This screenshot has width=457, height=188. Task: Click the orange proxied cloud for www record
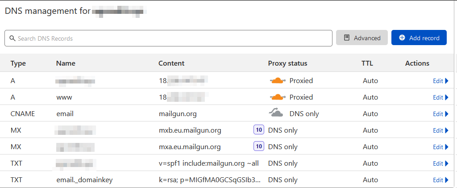click(277, 97)
